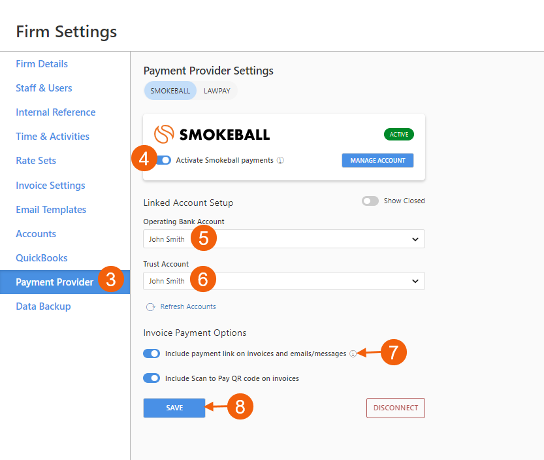Select QuickBooks in the sidebar
Viewport: 544px width, 460px height.
[x=42, y=258]
